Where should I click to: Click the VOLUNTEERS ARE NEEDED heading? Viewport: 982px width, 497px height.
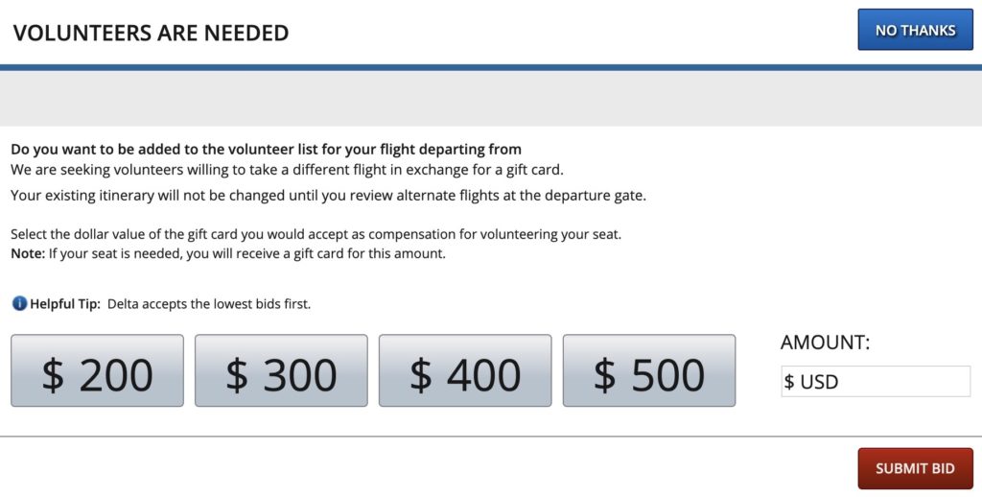click(151, 33)
